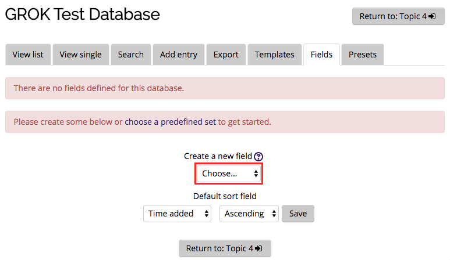This screenshot has height=260, width=450.
Task: Open the Export tab
Action: point(226,55)
